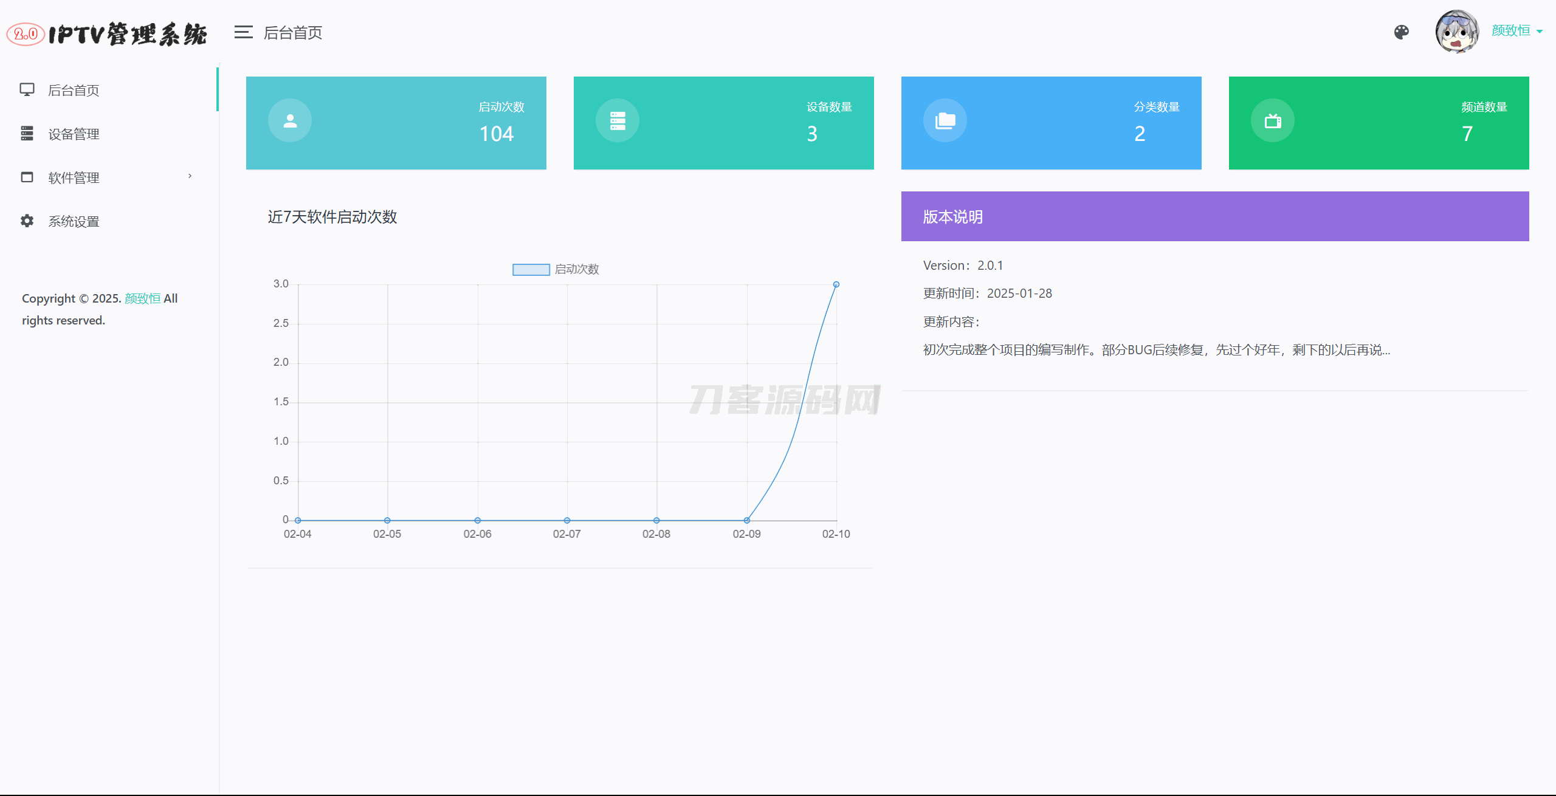Toggle the 启动次数 chart legend series
The image size is (1556, 796).
(531, 269)
